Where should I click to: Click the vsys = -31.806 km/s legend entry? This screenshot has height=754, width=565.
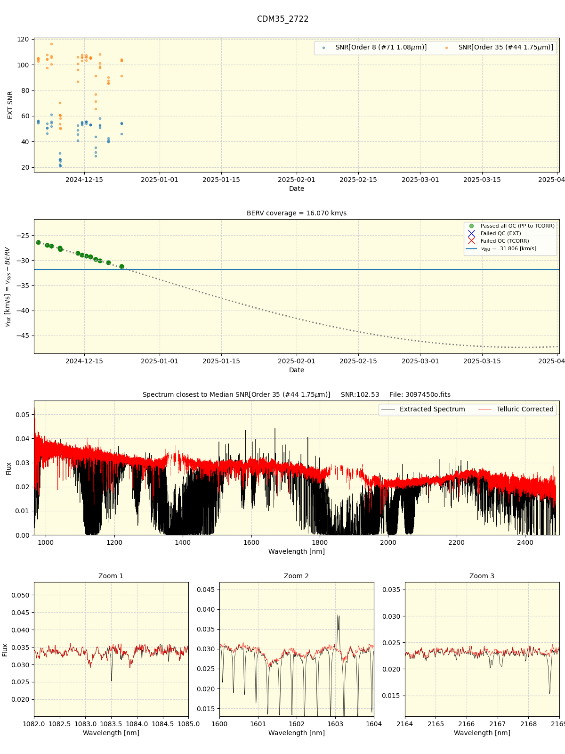coord(501,249)
